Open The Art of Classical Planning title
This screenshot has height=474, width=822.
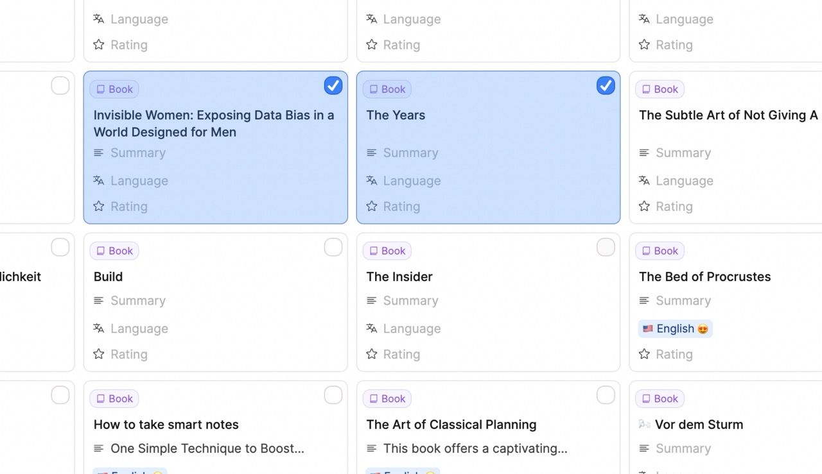click(451, 425)
